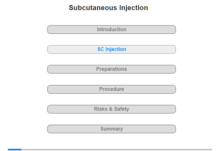This screenshot has height=151, width=220.
Task: Pick the menu entry above Summary
Action: (x=112, y=109)
